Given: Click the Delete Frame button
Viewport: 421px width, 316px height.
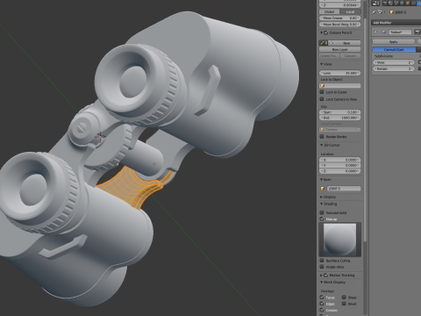Looking at the screenshot, I should 330,56.
